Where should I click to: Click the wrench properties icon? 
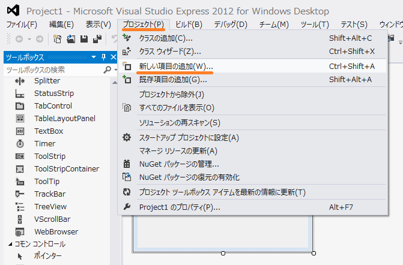pos(127,206)
